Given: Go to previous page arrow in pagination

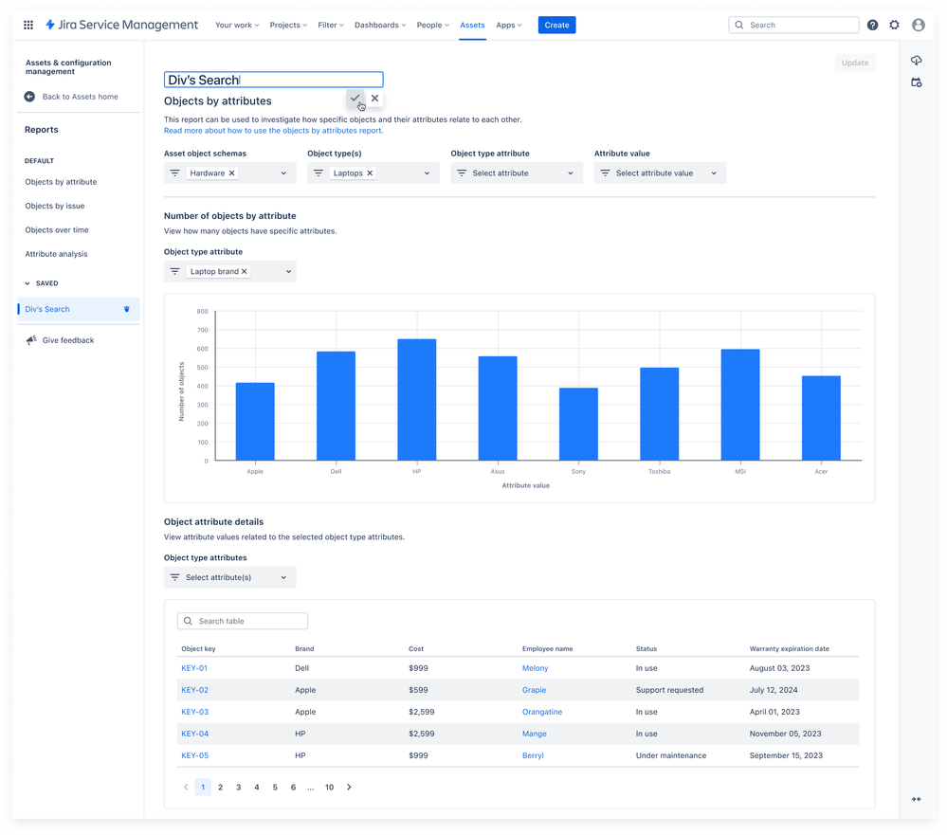Looking at the screenshot, I should pyautogui.click(x=186, y=787).
